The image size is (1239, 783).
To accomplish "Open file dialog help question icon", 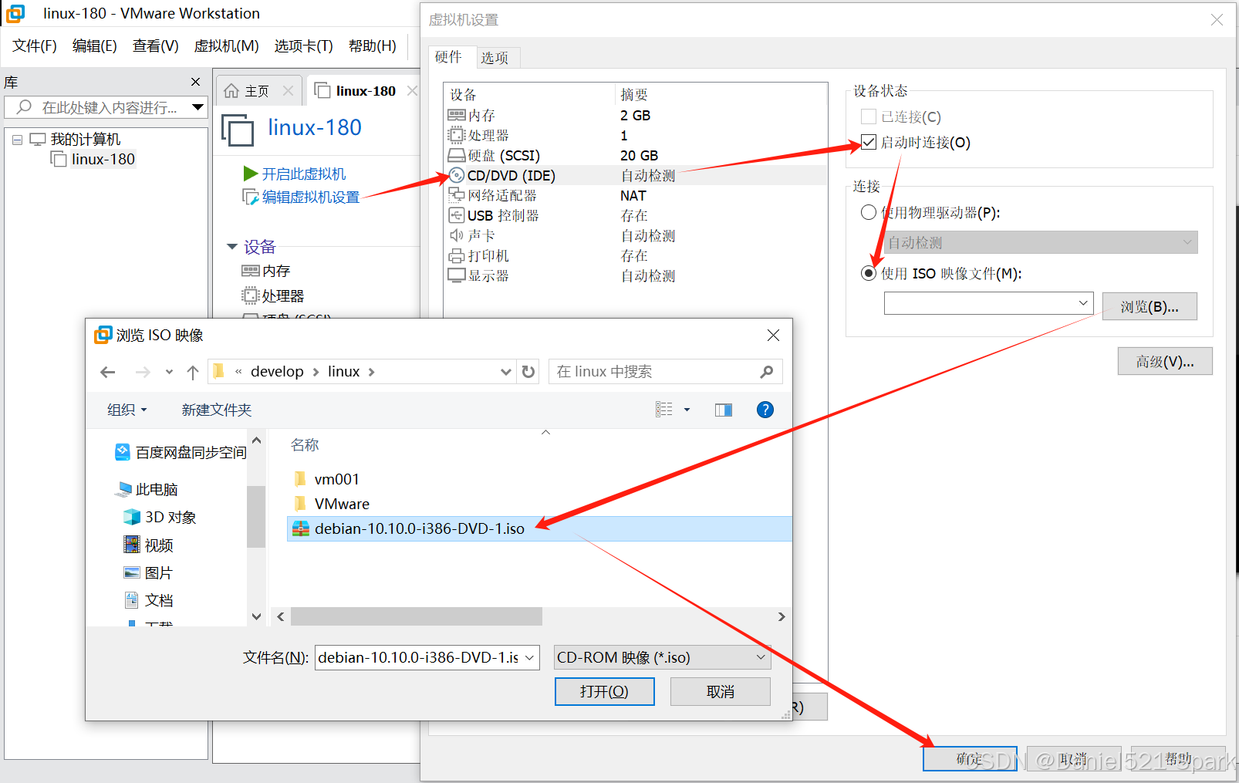I will [x=765, y=410].
